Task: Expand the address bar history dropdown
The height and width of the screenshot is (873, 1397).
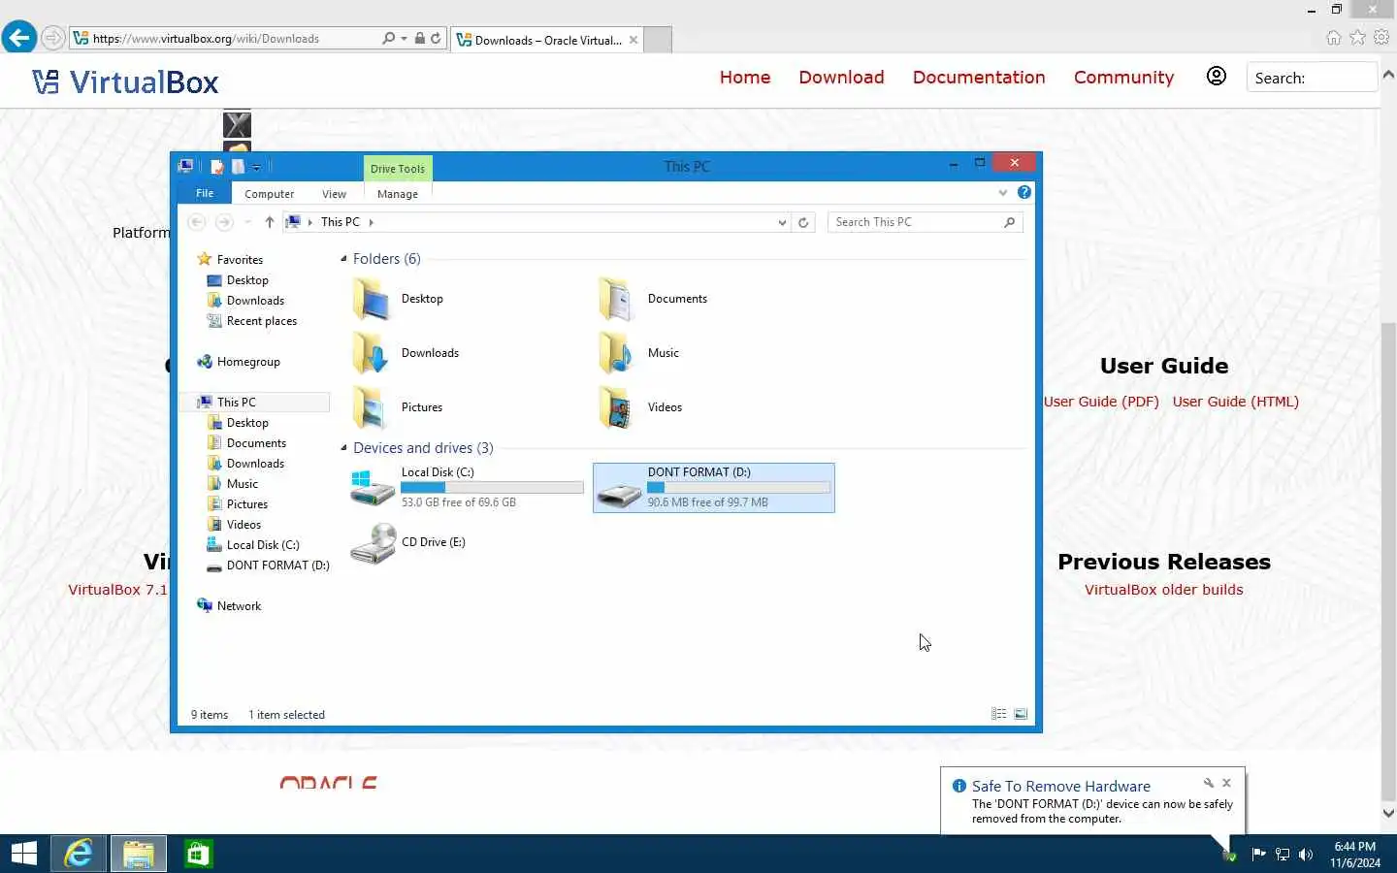Action: (x=782, y=222)
